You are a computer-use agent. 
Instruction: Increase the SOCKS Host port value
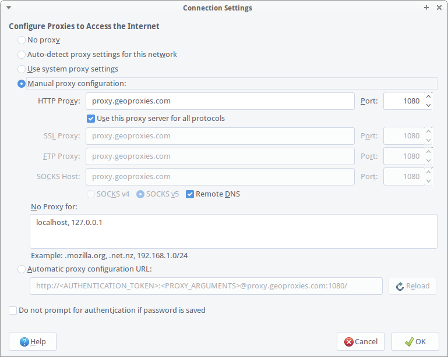(428, 172)
